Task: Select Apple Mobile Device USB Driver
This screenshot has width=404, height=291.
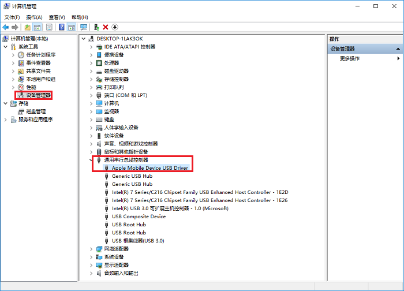Action: (149, 168)
